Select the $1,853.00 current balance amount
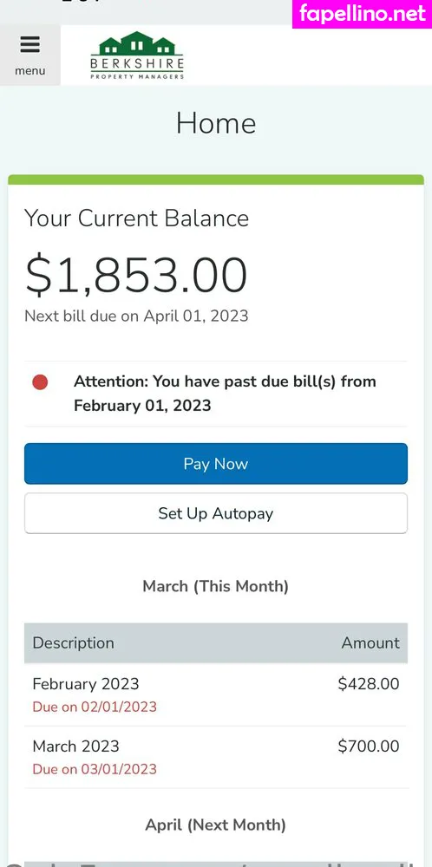This screenshot has width=432, height=867. [136, 276]
